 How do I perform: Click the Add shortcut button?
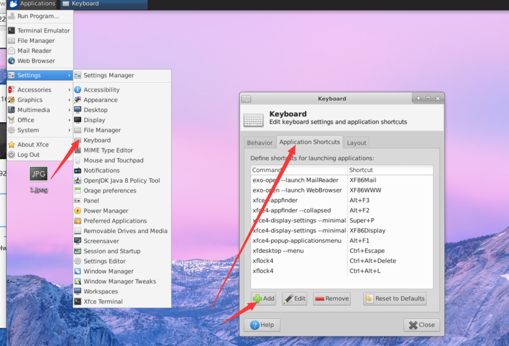tap(263, 298)
